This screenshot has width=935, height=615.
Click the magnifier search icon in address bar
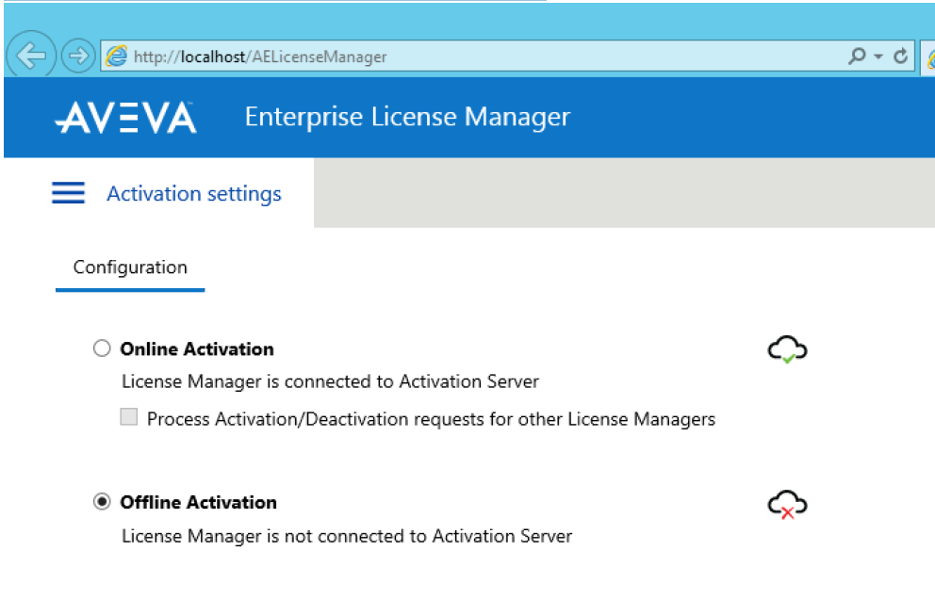click(x=857, y=56)
